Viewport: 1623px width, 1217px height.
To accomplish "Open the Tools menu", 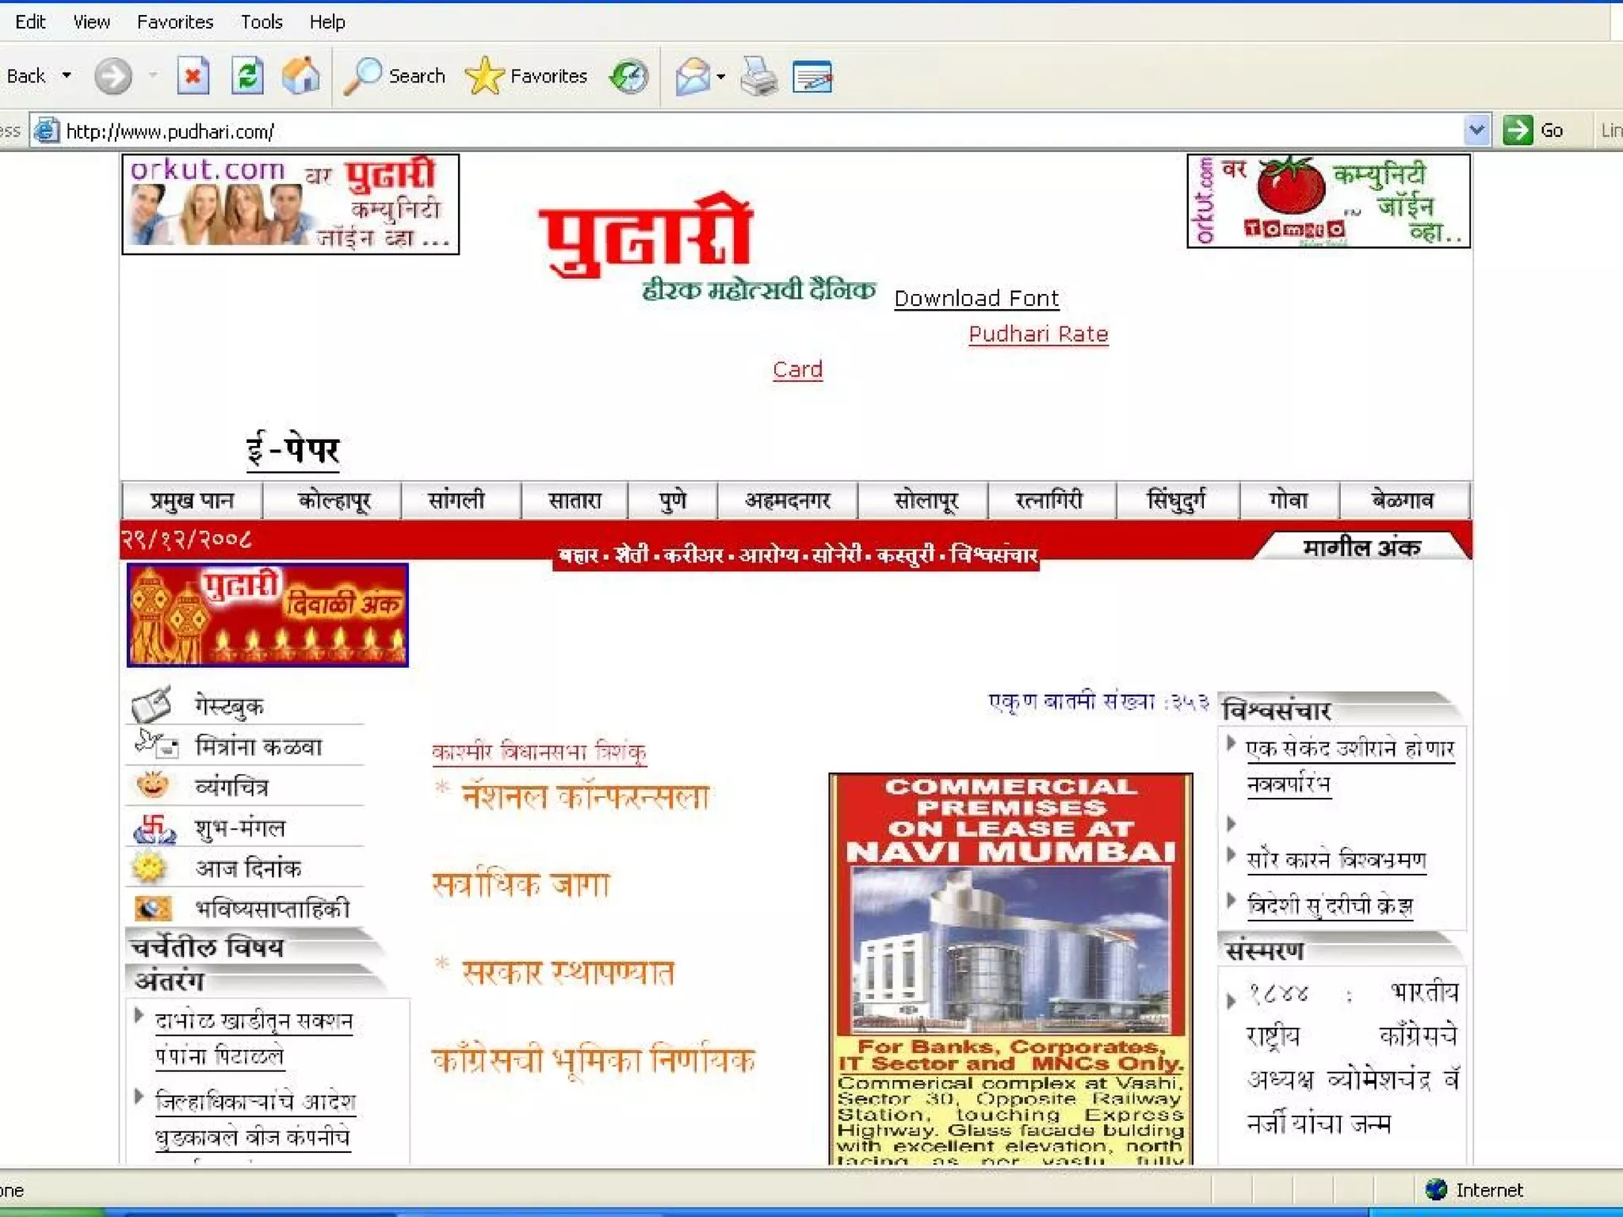I will 262,22.
